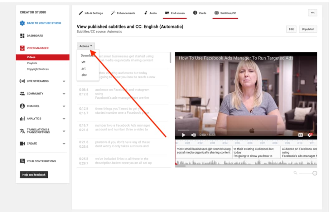Open Back to YouTube Studio link

tap(44, 23)
